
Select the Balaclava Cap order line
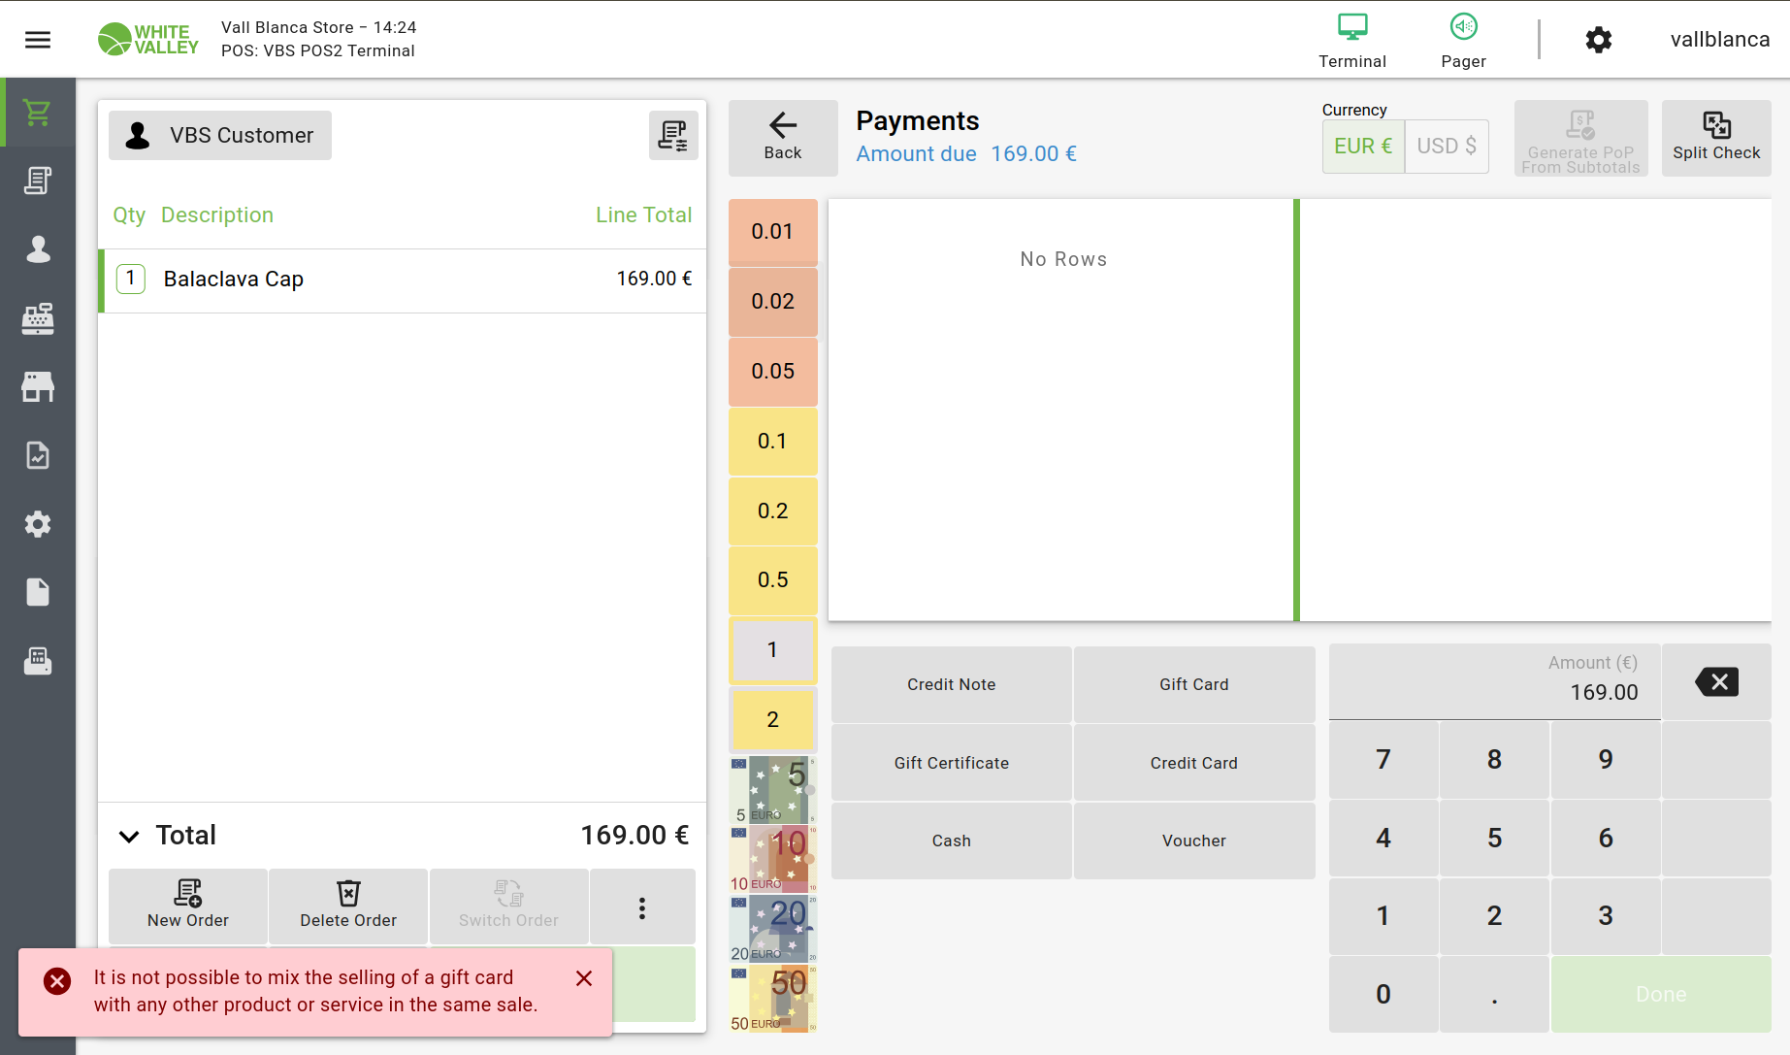pos(403,280)
